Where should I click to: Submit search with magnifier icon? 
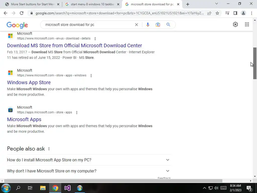coord(168,25)
